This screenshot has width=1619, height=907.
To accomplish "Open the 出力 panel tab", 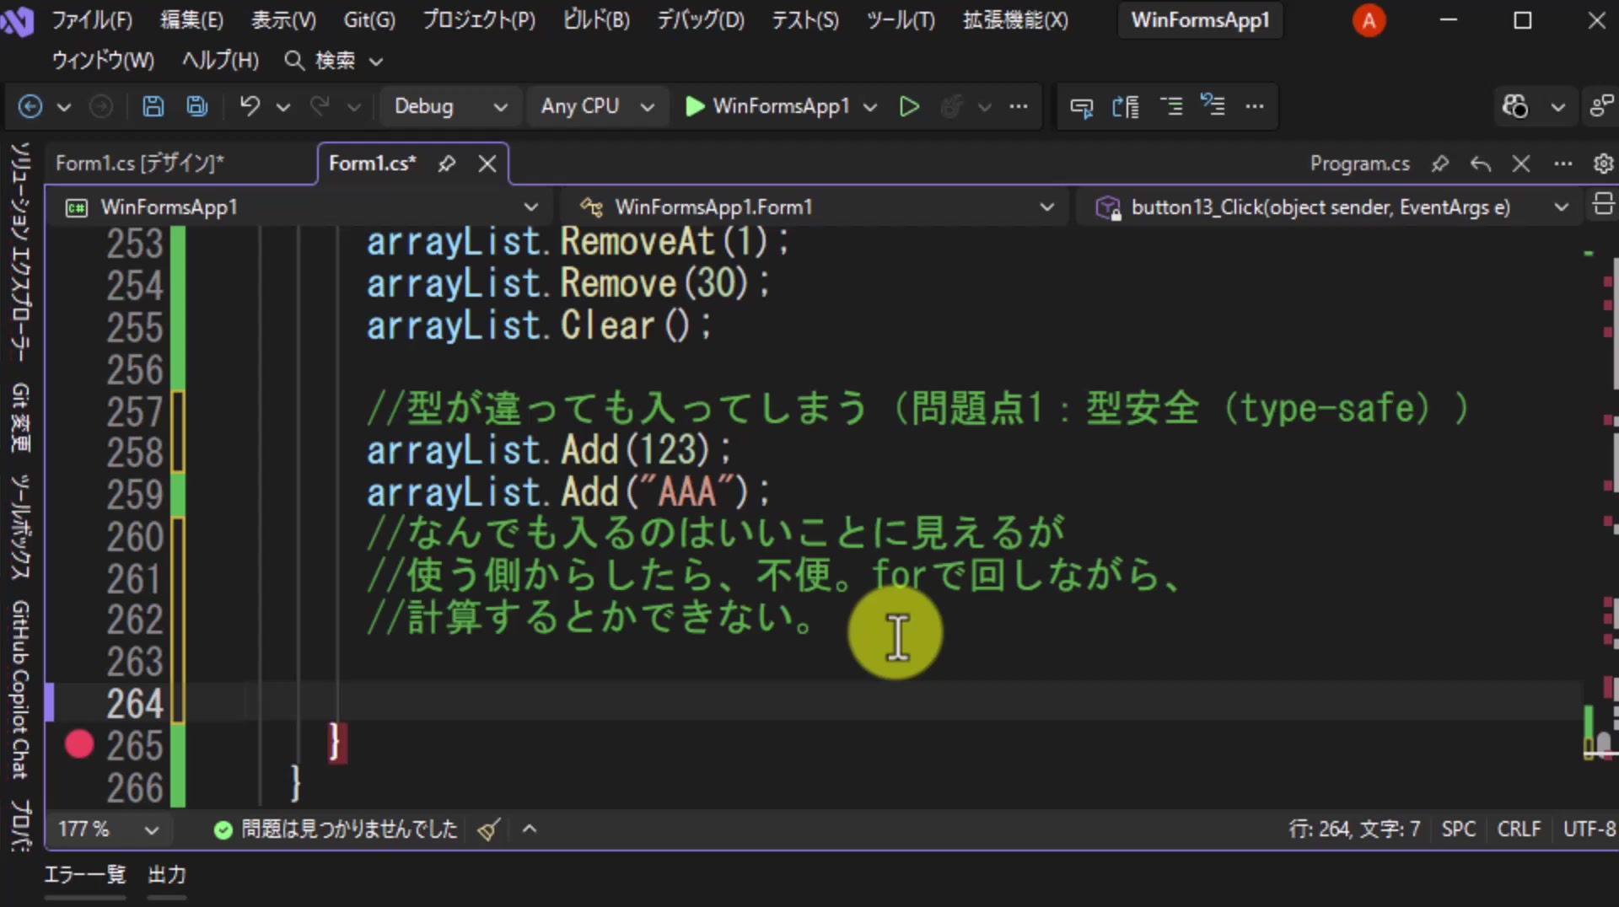I will (x=167, y=875).
